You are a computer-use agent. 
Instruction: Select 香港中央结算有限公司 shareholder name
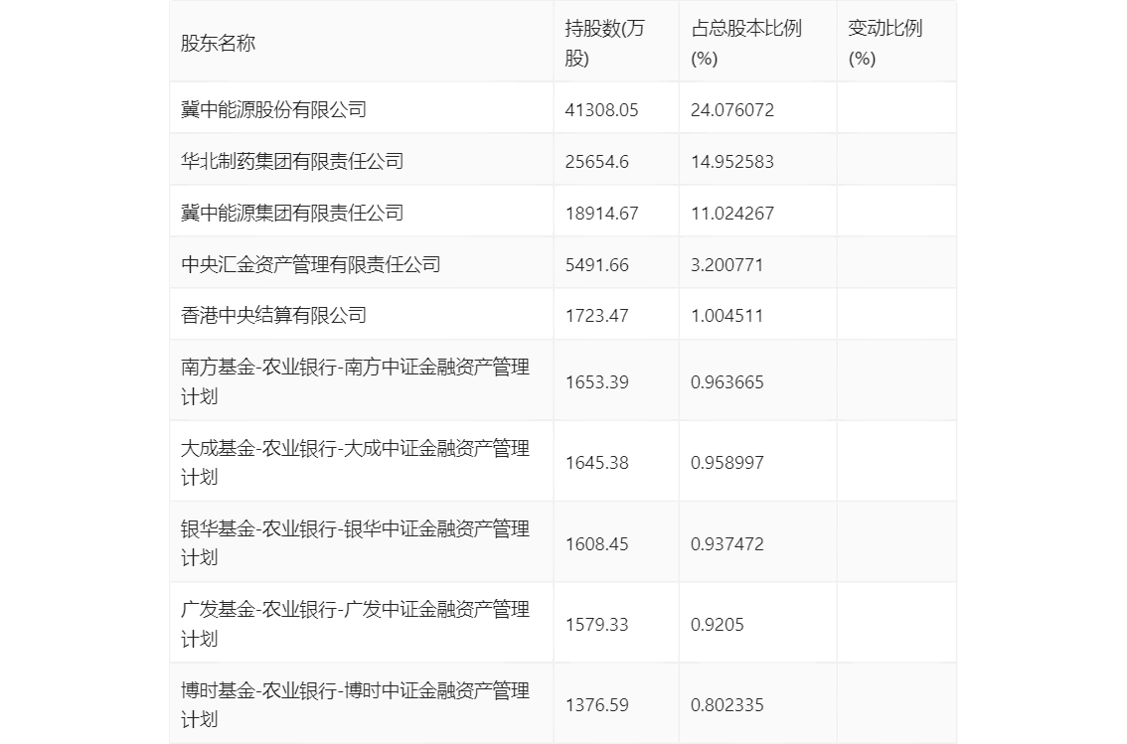pos(274,316)
